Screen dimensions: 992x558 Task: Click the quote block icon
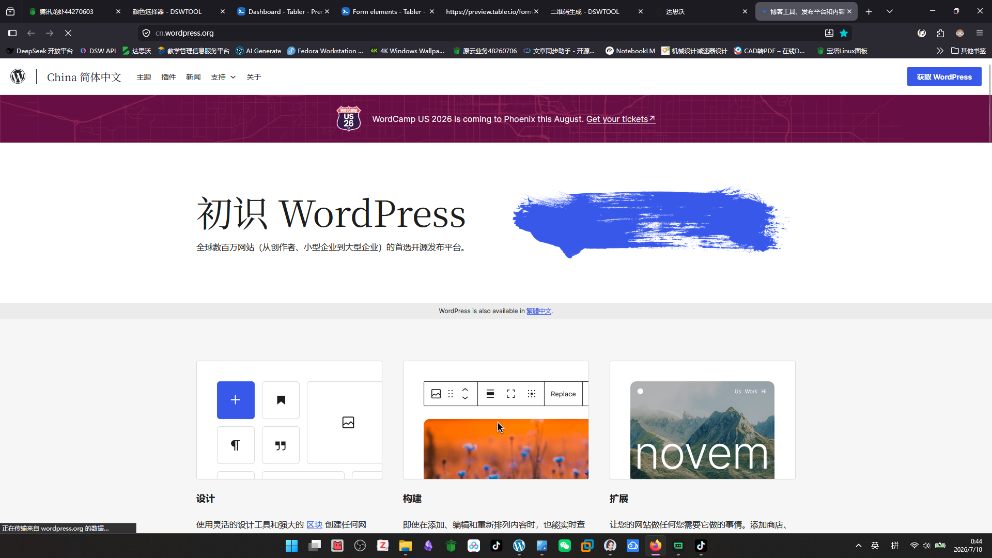tap(281, 445)
